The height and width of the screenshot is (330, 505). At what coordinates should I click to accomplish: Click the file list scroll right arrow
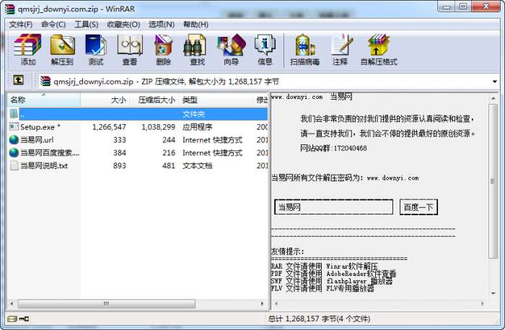coord(262,303)
